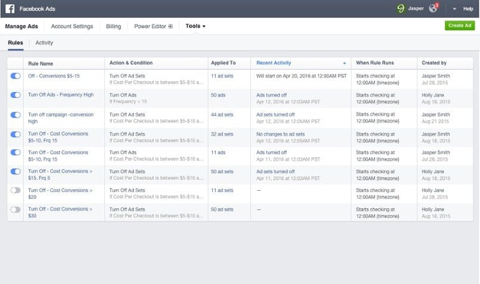
Task: Click the green Create Ad button
Action: [460, 26]
